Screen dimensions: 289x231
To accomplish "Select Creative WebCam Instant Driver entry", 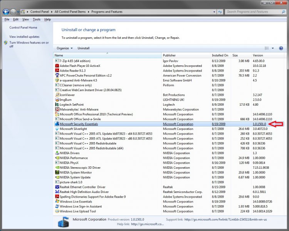I will (x=169, y=90).
